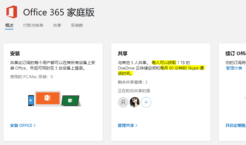Click the 共享 card heading
This screenshot has width=246, height=145.
point(123,54)
